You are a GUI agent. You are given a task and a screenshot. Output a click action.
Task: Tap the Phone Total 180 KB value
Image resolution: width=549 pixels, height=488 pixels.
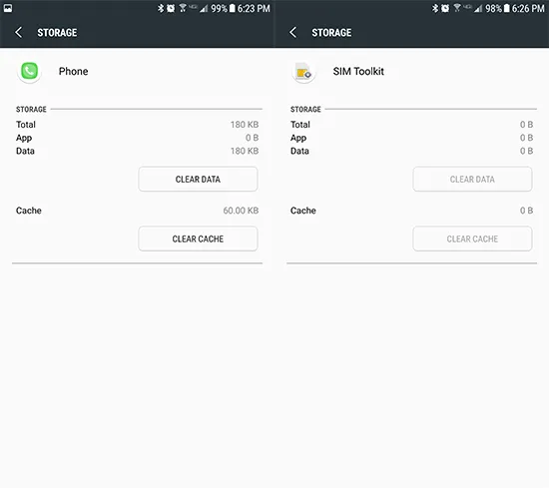[245, 125]
